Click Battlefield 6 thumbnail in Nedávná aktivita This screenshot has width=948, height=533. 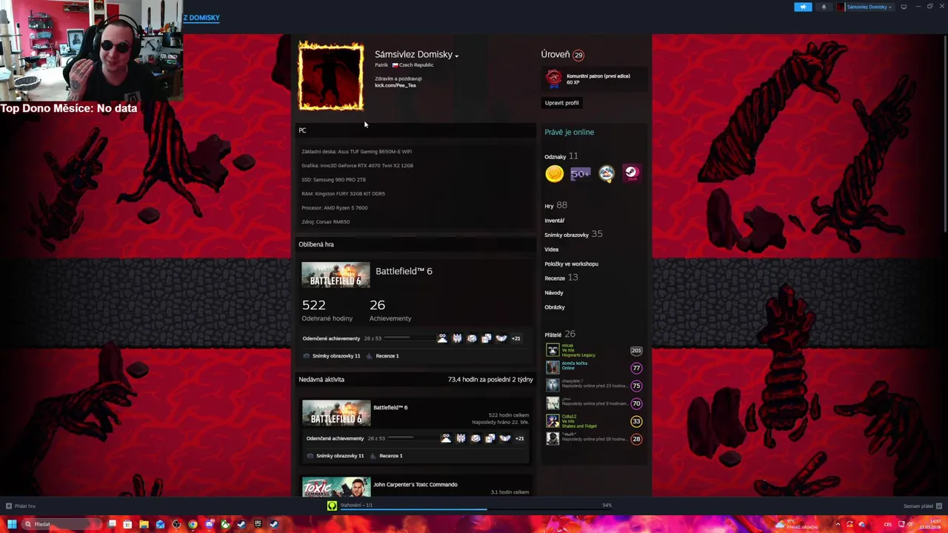[336, 413]
